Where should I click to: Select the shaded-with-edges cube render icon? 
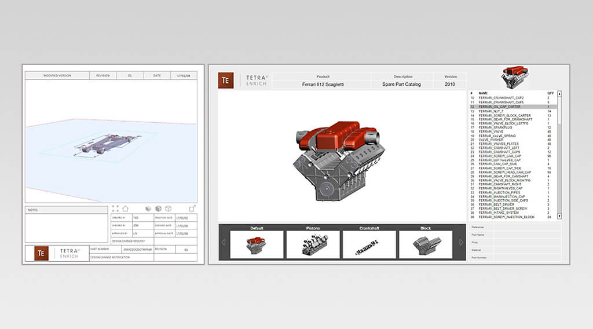(159, 209)
